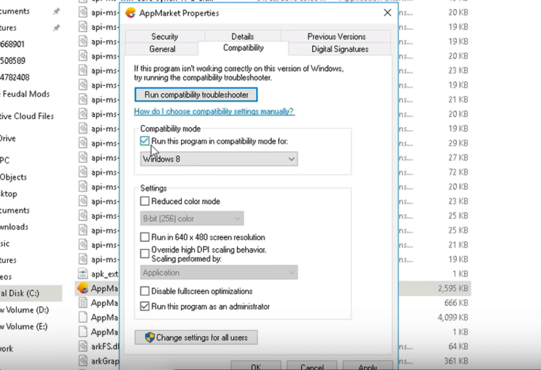Click the shield icon on Change settings button

pyautogui.click(x=150, y=338)
